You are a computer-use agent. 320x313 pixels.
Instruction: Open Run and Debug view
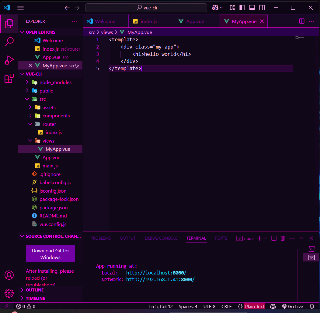pos(9,60)
